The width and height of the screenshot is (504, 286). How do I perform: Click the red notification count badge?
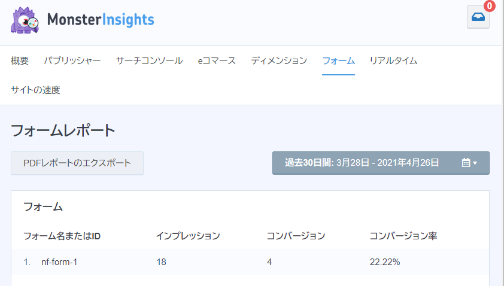[x=490, y=6]
